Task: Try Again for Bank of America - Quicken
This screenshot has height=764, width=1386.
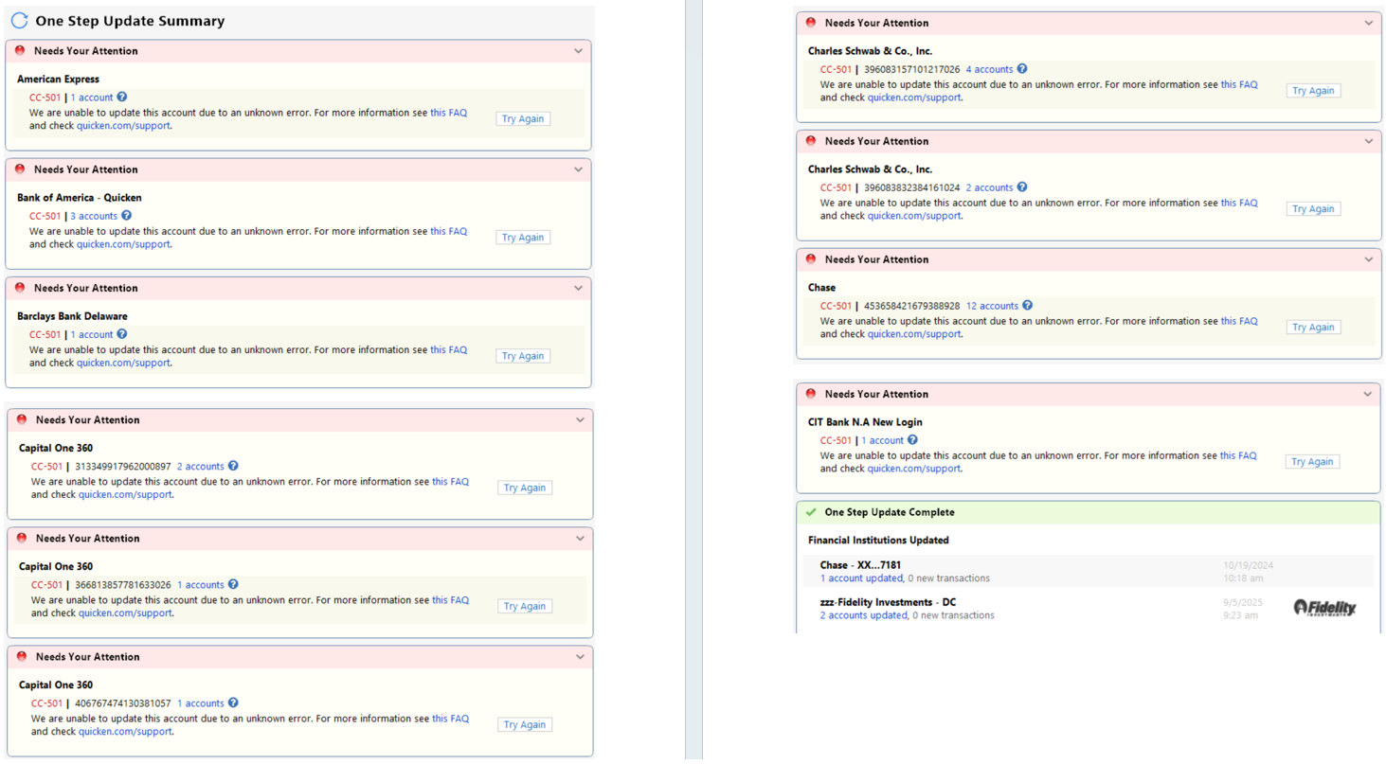Action: click(523, 237)
